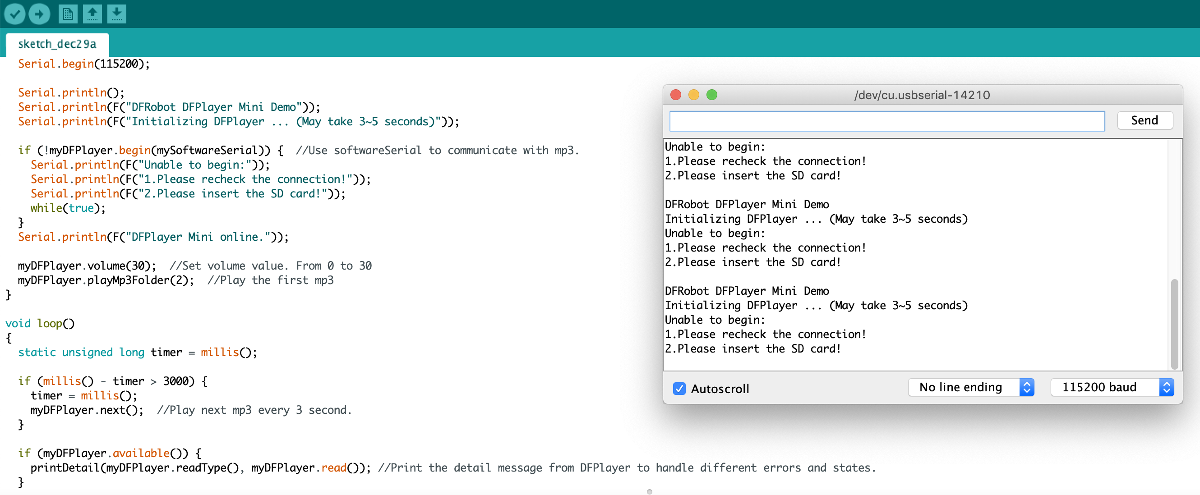The height and width of the screenshot is (495, 1200).
Task: Verify the sketch with the checkmark icon
Action: pyautogui.click(x=14, y=14)
